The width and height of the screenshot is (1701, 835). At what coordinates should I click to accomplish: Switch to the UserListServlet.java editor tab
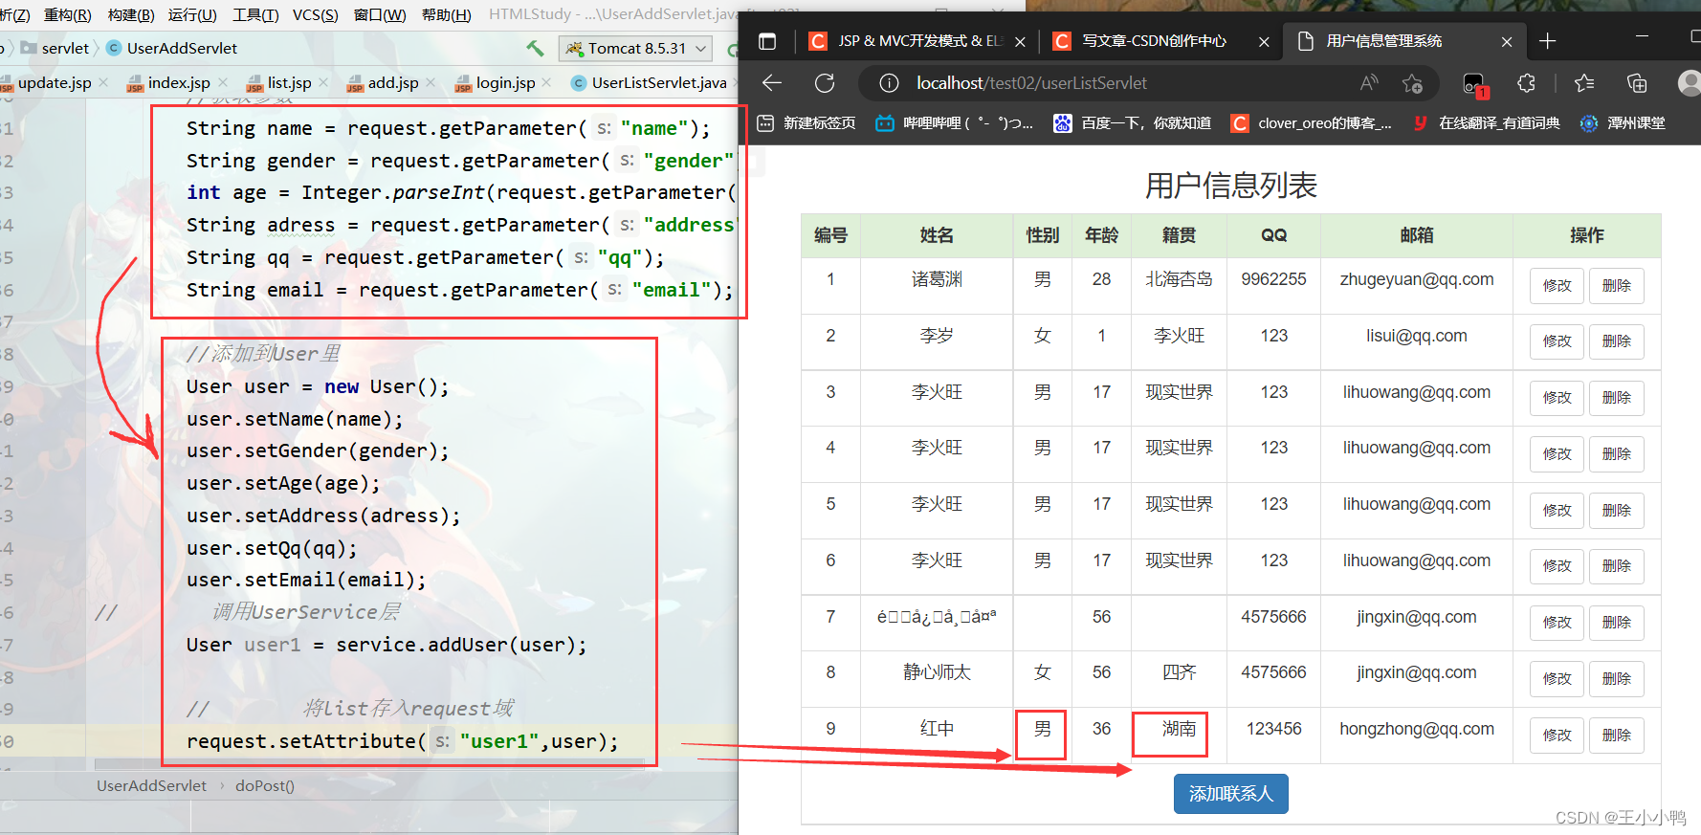click(651, 82)
